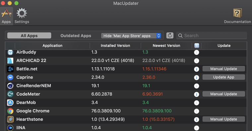Image resolution: width=252 pixels, height=131 pixels.
Task: Click newest version 1.0 (15.0.33157)
Action: point(158,119)
